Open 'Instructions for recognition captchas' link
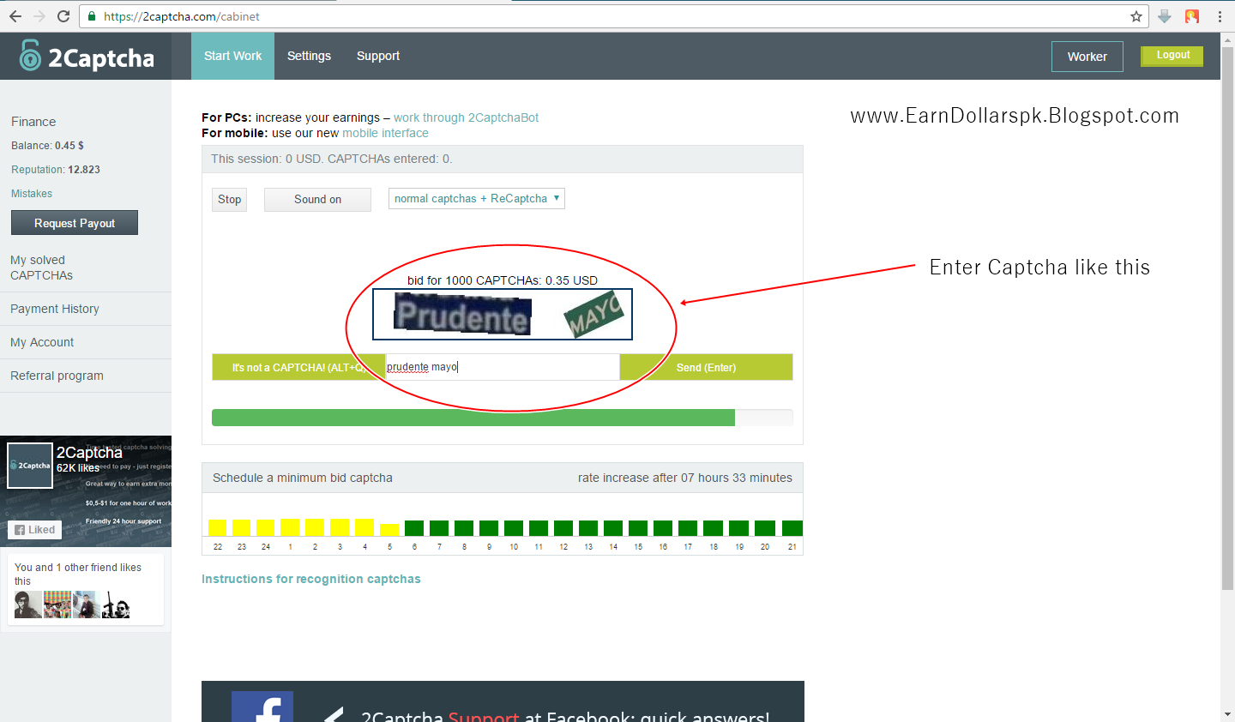The height and width of the screenshot is (722, 1235). click(x=311, y=578)
